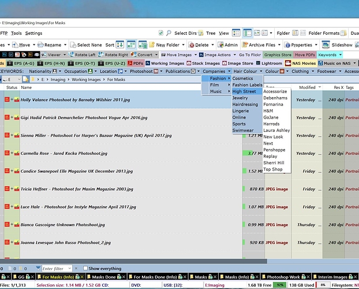Click the green grid icon after Sort

coord(131,45)
